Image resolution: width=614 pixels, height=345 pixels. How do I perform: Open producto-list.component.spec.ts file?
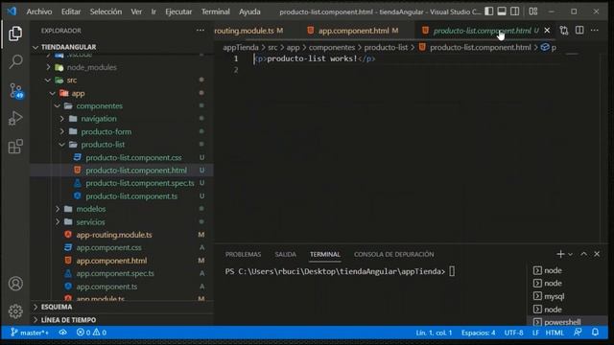139,183
